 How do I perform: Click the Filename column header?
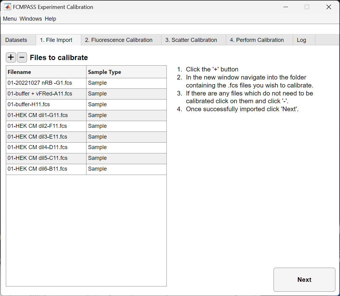click(x=46, y=72)
